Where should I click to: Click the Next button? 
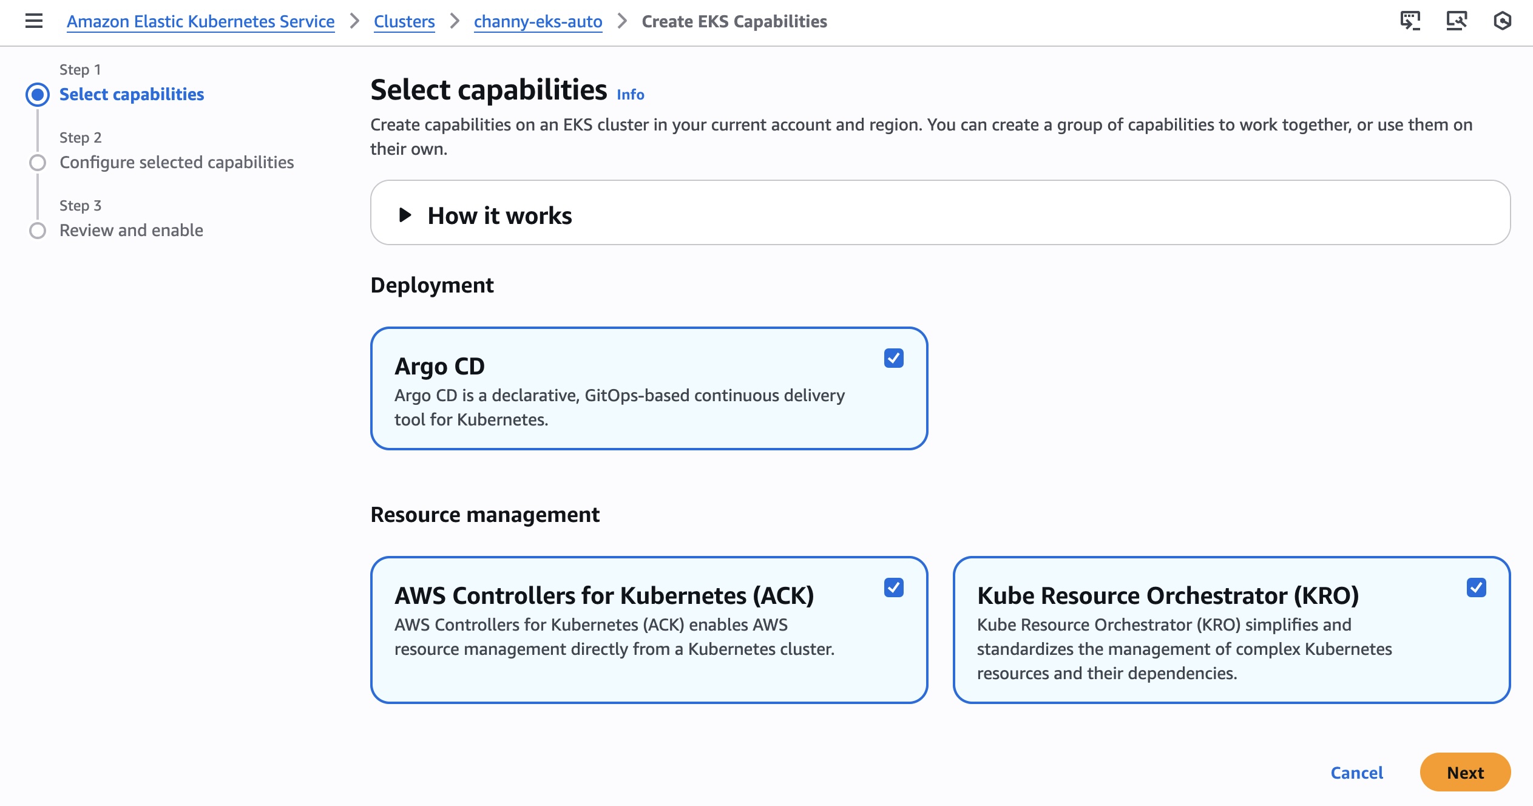click(x=1464, y=772)
